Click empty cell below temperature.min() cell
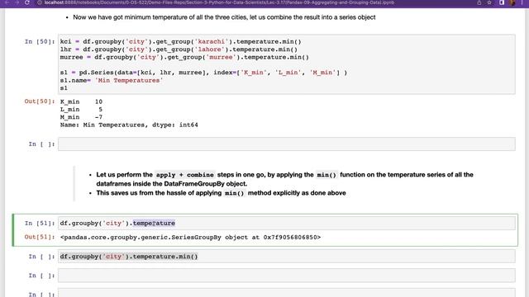 point(287,276)
